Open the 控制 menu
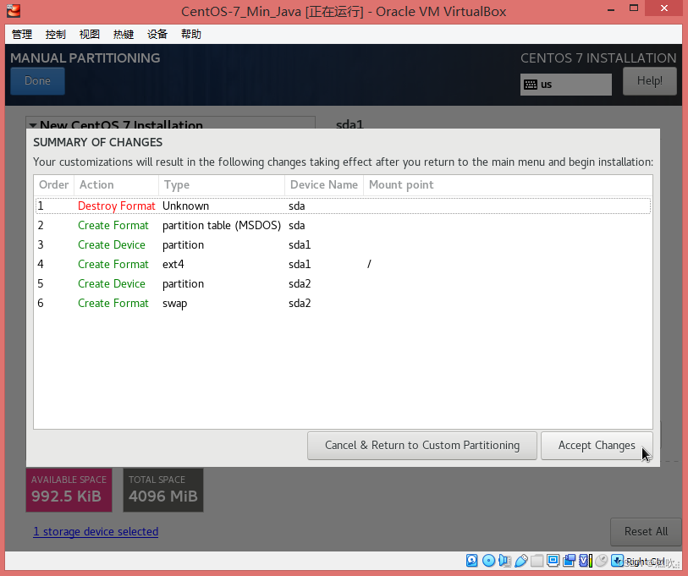688x576 pixels. click(56, 34)
